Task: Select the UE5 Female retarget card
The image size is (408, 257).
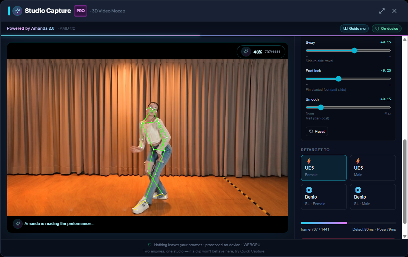Action: [324, 168]
